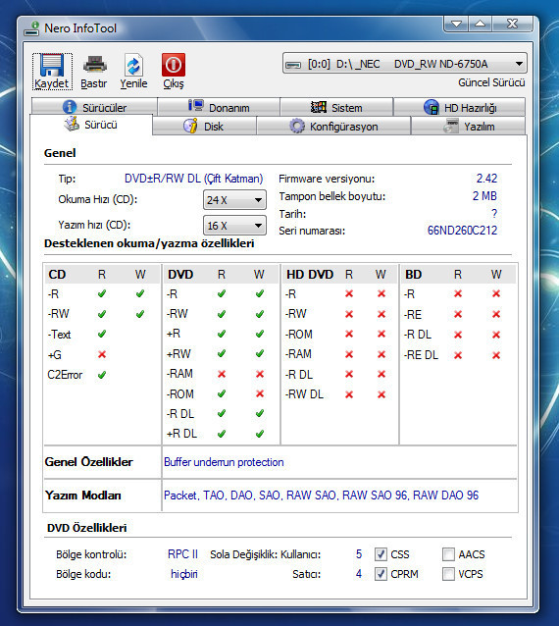Click the green check for DVD +R DL write
559x626 pixels.
point(260,433)
